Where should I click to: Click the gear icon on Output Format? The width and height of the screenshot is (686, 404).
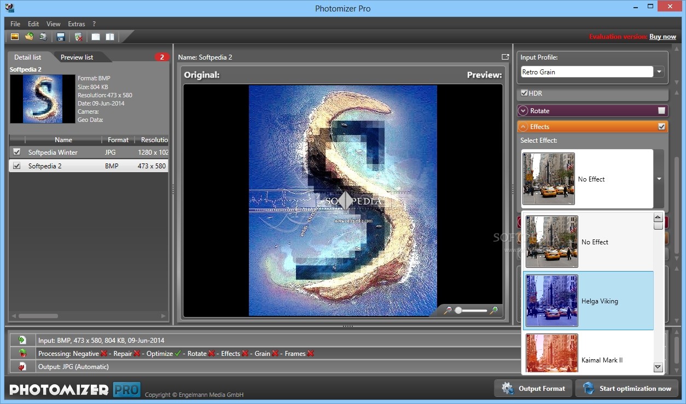click(x=507, y=388)
